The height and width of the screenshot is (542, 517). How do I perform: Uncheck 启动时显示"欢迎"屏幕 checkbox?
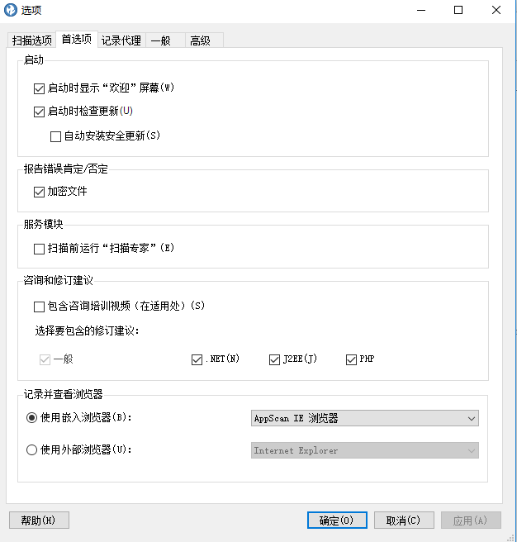point(39,88)
